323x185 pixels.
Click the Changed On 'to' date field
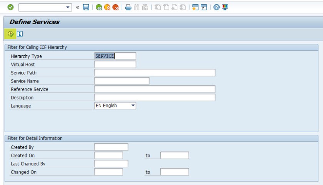click(x=175, y=172)
